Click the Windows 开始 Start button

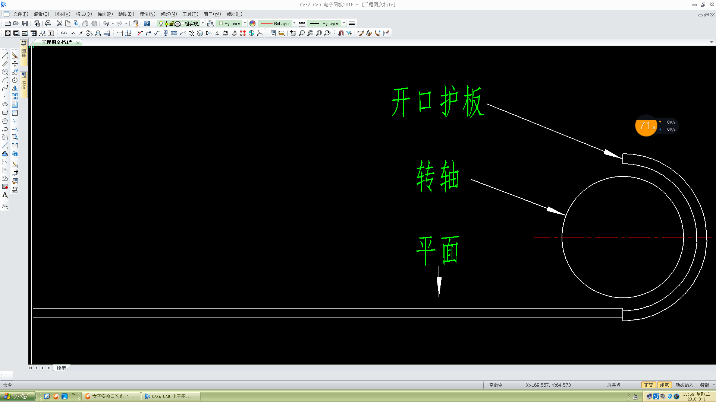click(18, 396)
